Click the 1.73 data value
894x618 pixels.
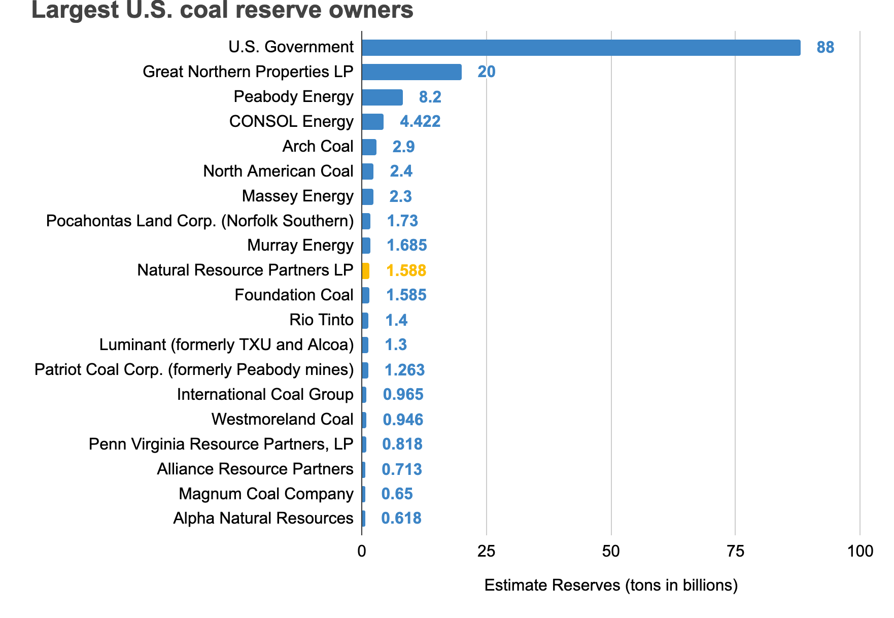coord(402,221)
